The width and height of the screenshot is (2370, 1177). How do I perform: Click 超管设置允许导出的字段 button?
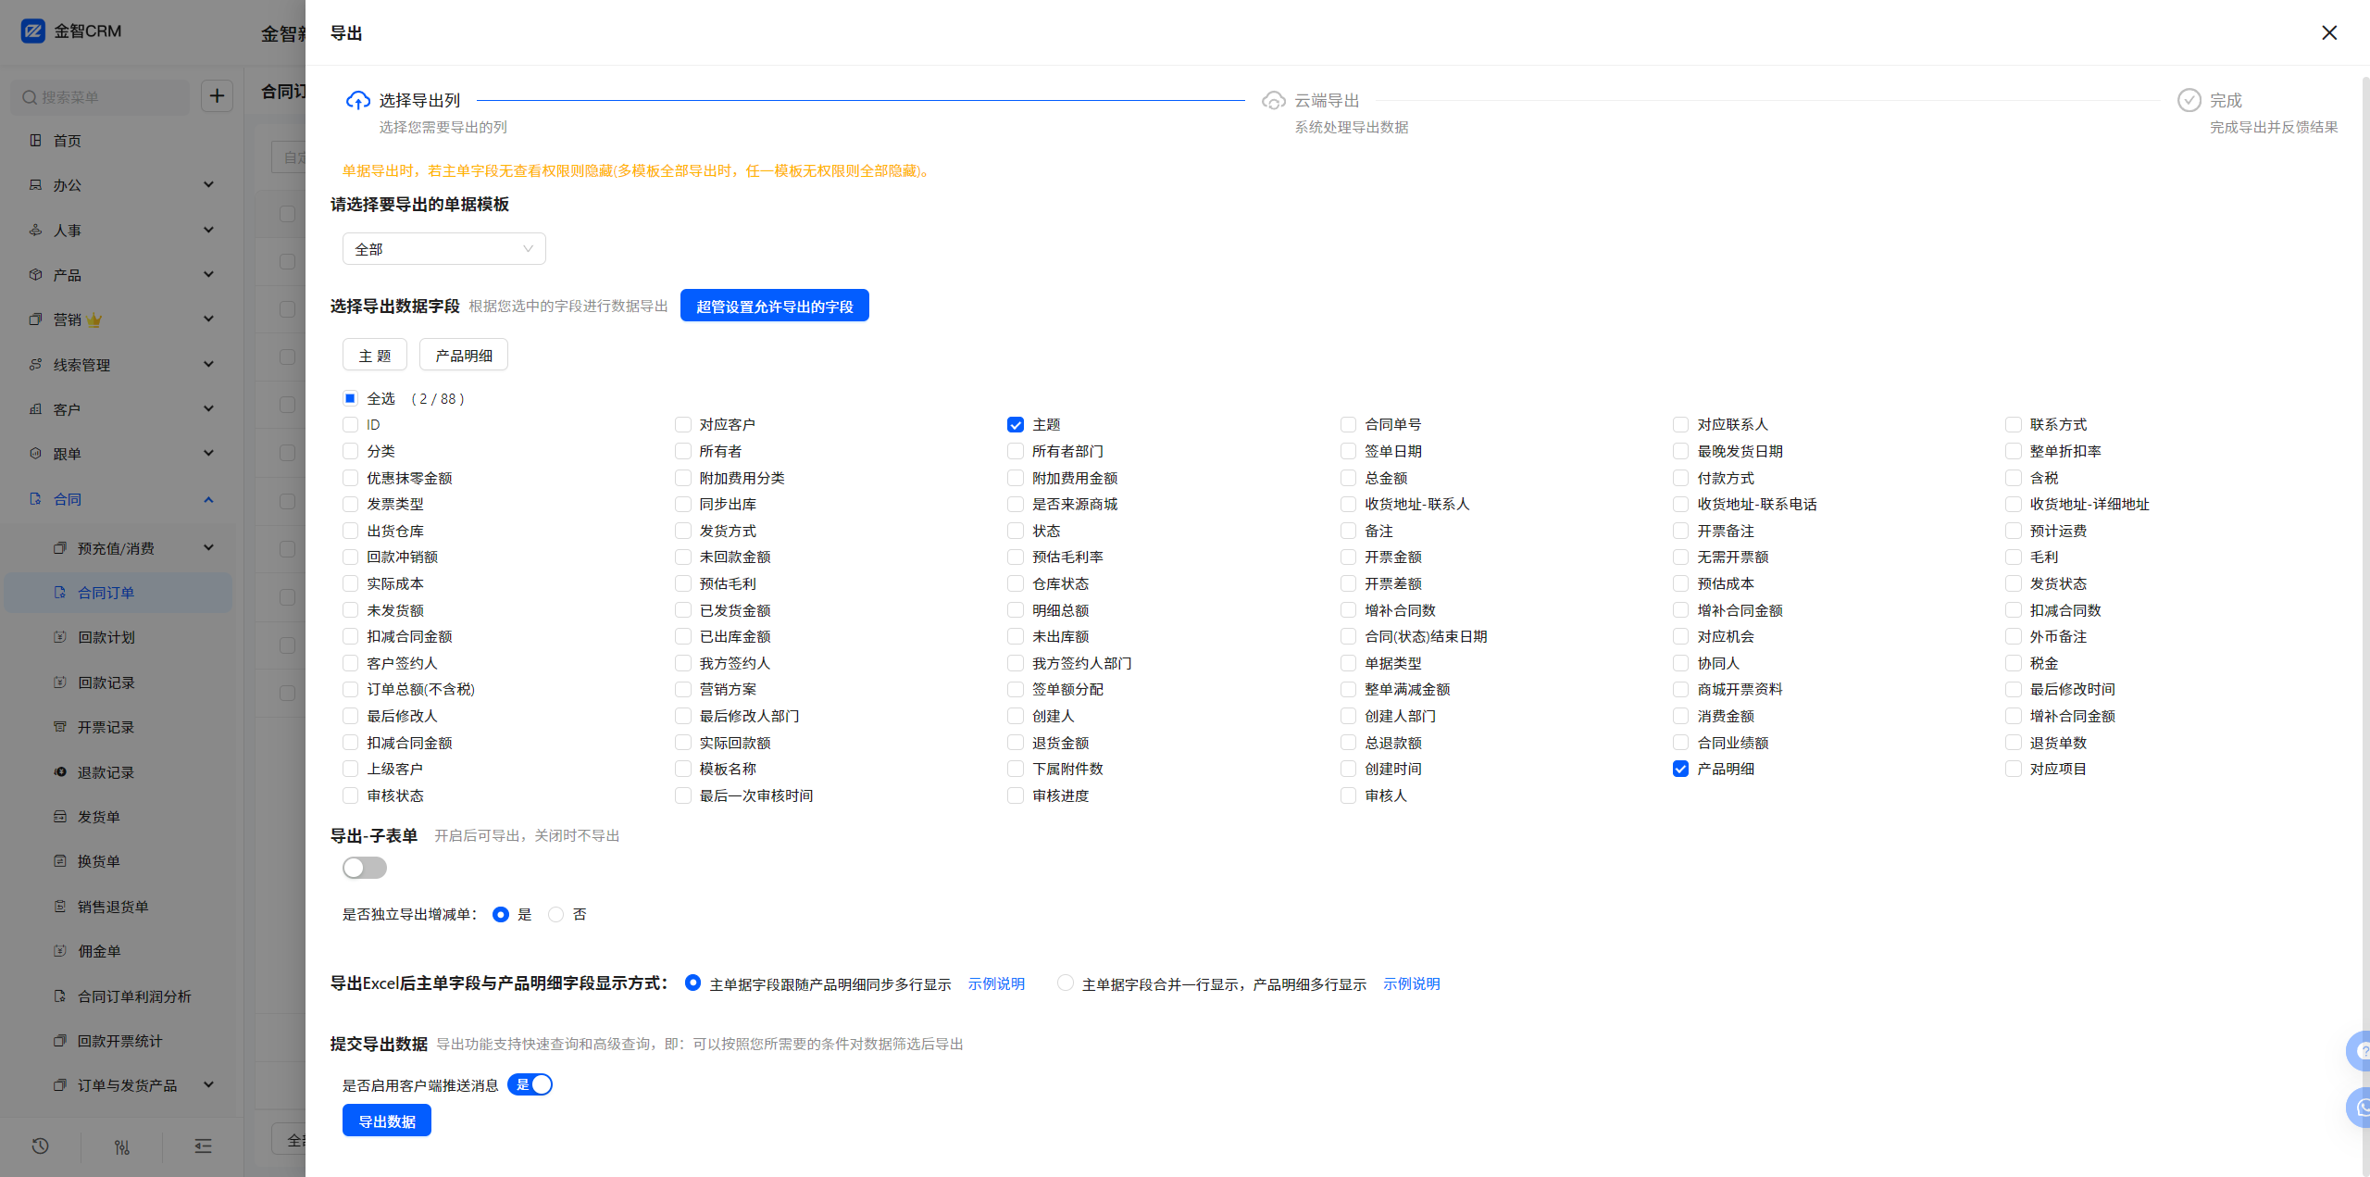(x=774, y=307)
